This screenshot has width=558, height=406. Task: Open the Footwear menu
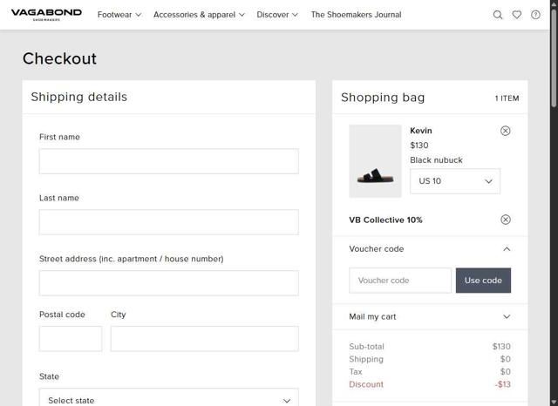119,15
